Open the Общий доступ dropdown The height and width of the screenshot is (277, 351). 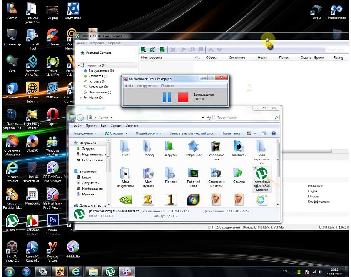[149, 133]
